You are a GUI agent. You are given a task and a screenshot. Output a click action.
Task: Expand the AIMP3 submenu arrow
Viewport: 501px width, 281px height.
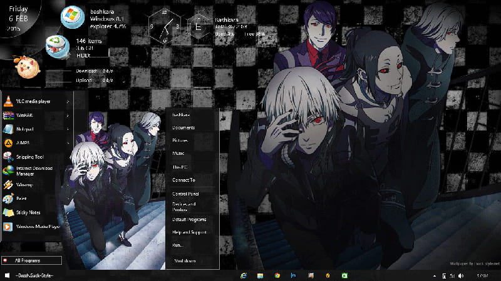coord(68,143)
